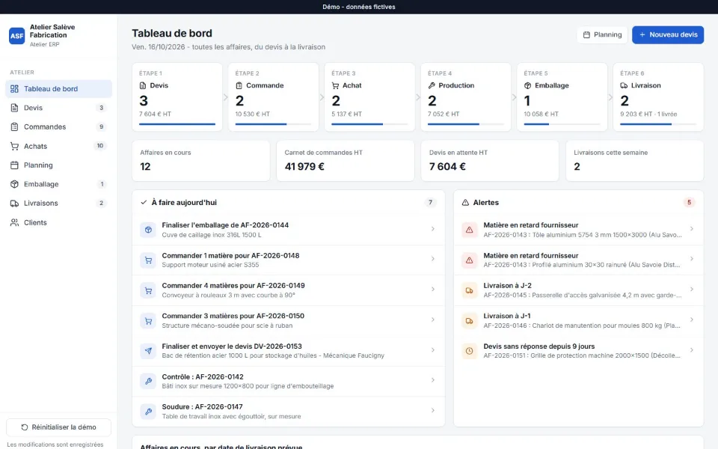Click progress bar on Étape 2 Commande card
718x449 pixels.
[x=274, y=124]
